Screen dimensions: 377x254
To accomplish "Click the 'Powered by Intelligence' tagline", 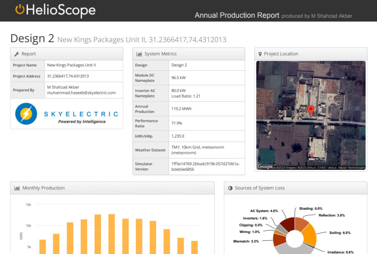I will [81, 122].
